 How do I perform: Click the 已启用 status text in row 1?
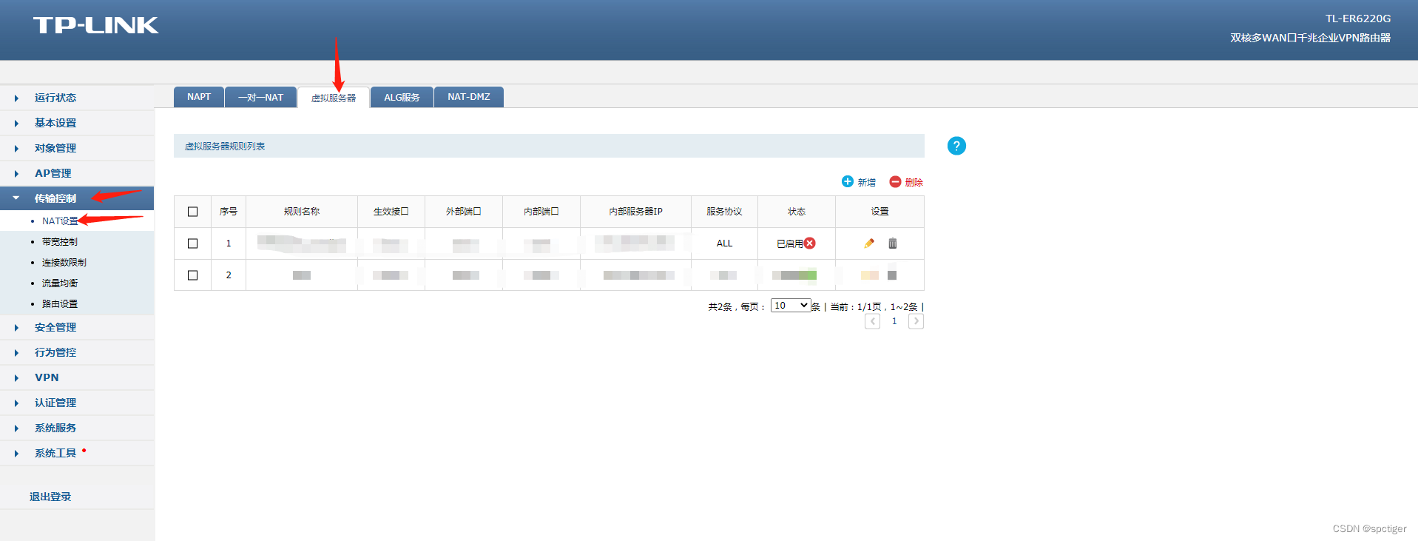tap(790, 243)
